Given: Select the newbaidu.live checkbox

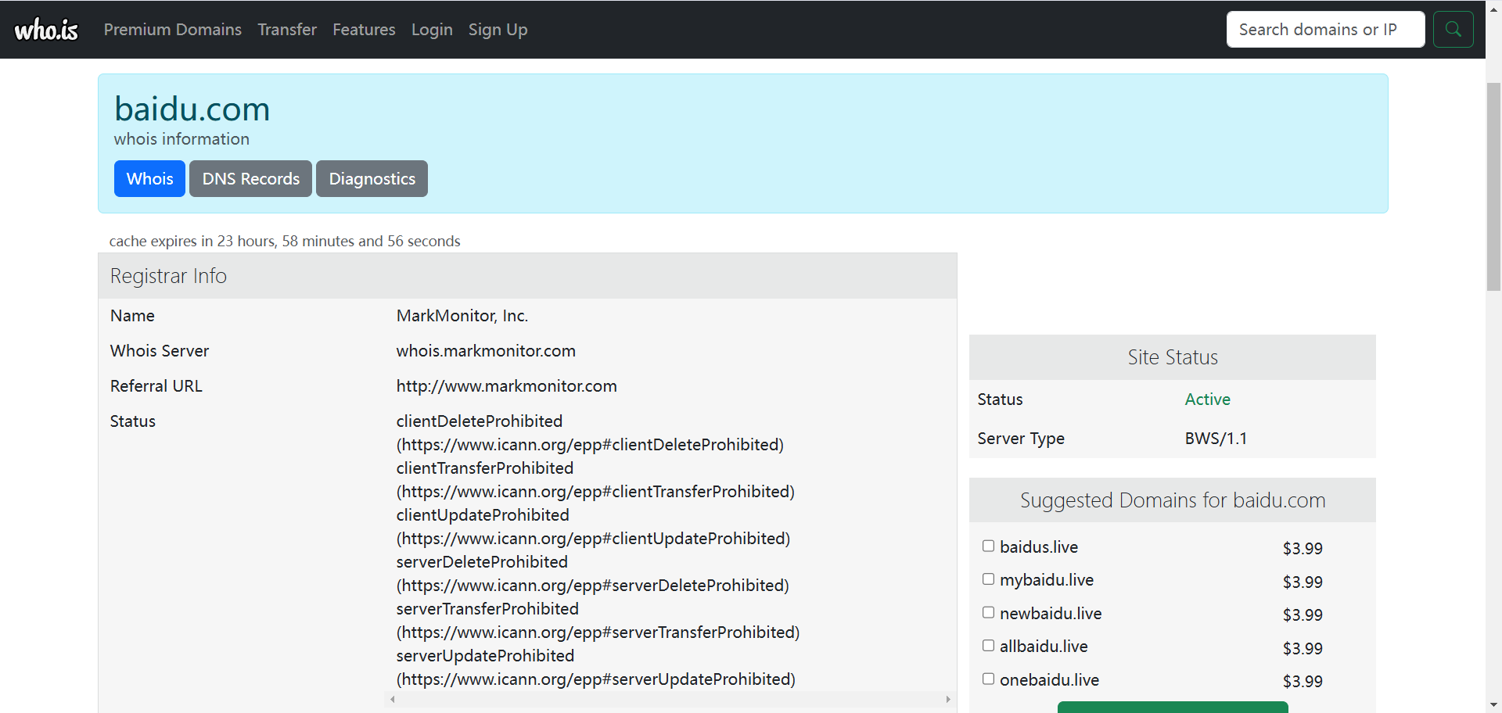Looking at the screenshot, I should tap(989, 613).
